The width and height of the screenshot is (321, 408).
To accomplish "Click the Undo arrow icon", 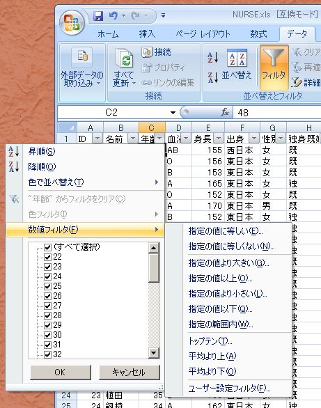I will pos(113,16).
